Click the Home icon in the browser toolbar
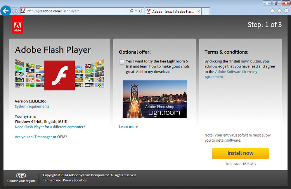This screenshot has height=189, width=291. (272, 11)
